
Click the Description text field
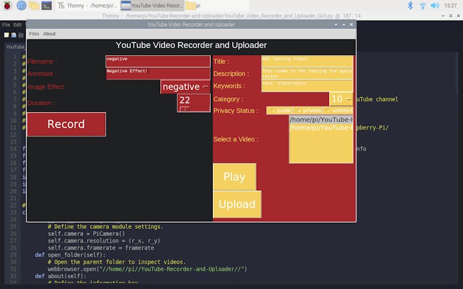point(307,74)
